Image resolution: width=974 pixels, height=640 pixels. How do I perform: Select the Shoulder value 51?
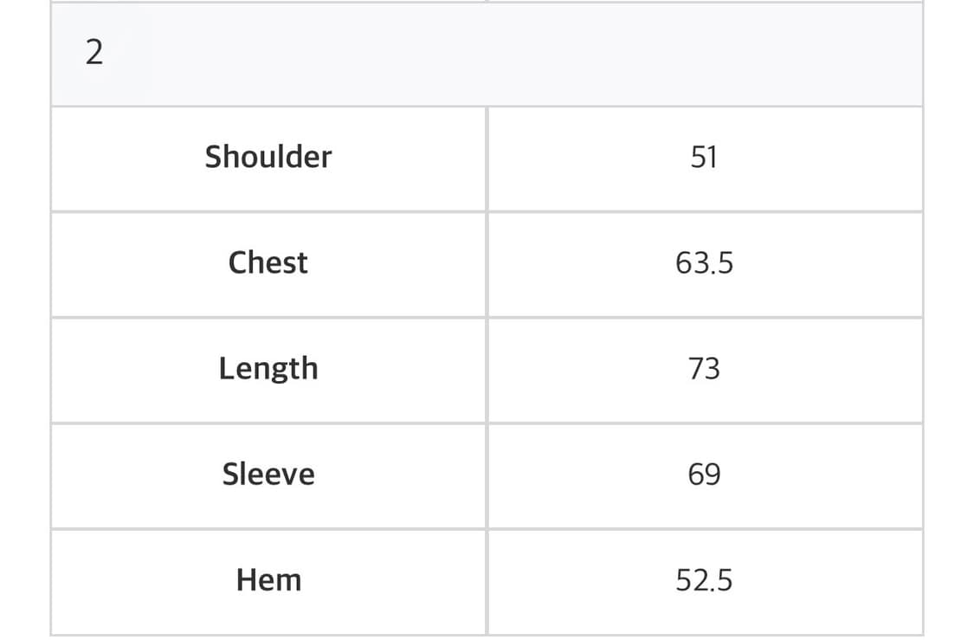(x=704, y=158)
